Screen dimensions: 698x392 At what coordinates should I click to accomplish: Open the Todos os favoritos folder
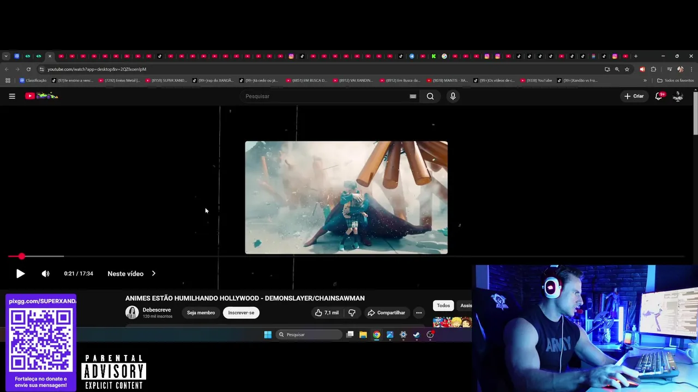click(676, 81)
